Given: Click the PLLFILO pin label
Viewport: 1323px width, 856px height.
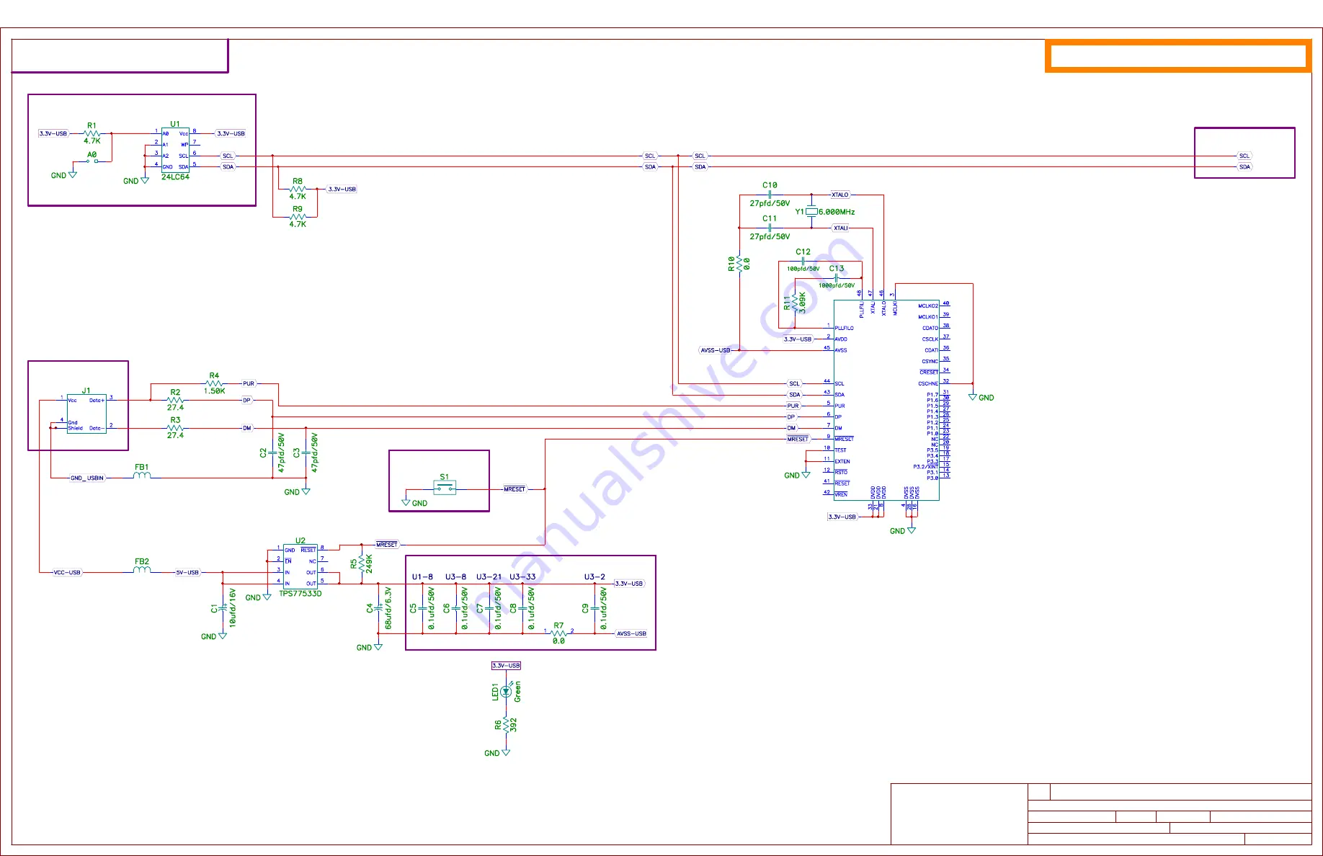Looking at the screenshot, I should coord(845,329).
